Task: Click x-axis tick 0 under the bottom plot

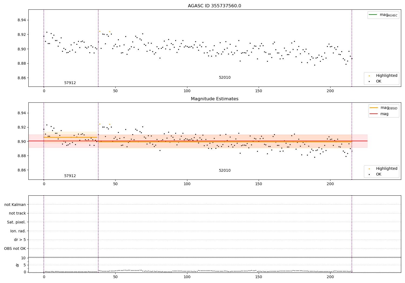Action: pos(44,277)
